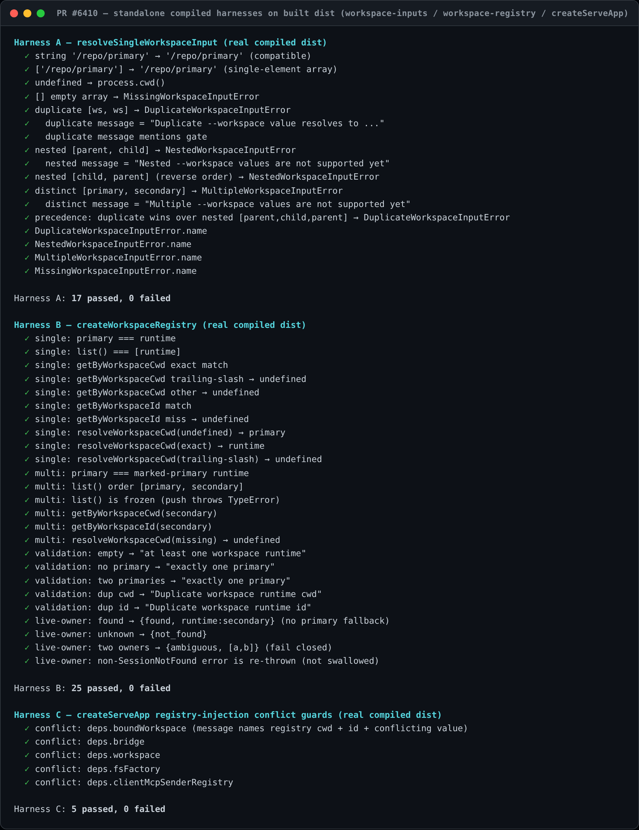This screenshot has width=639, height=830.
Task: Click the checkmark next to 'NestedWorkspaceInputError.name'
Action: tap(27, 244)
